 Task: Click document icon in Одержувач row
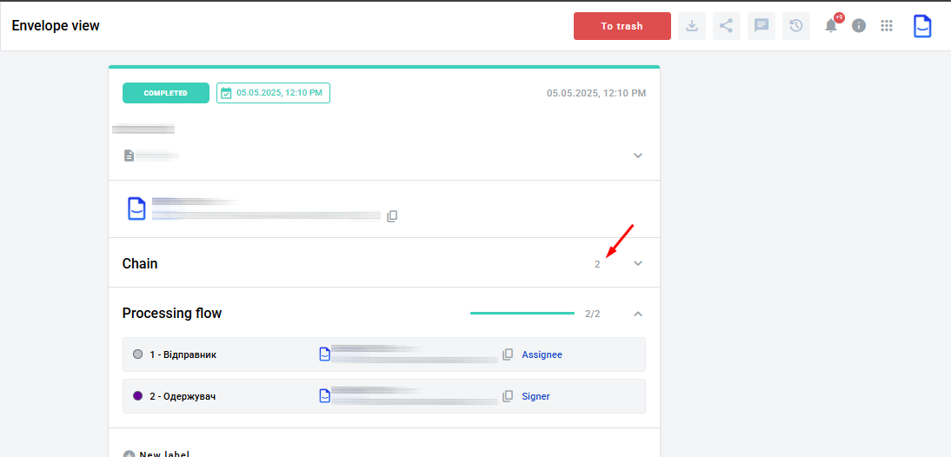click(x=325, y=396)
